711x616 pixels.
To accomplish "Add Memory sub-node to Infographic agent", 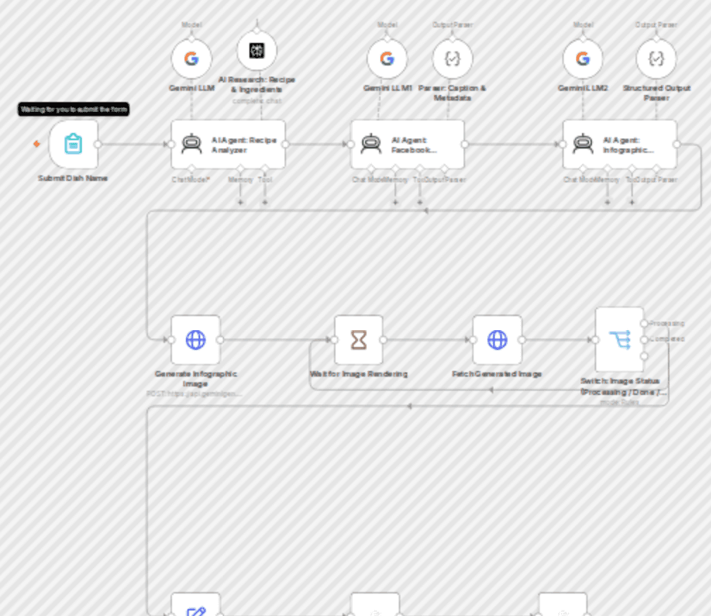I will [x=607, y=202].
